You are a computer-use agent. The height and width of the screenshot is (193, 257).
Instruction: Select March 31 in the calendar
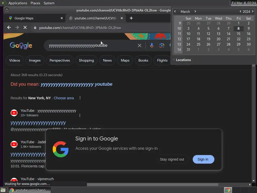click(x=188, y=50)
